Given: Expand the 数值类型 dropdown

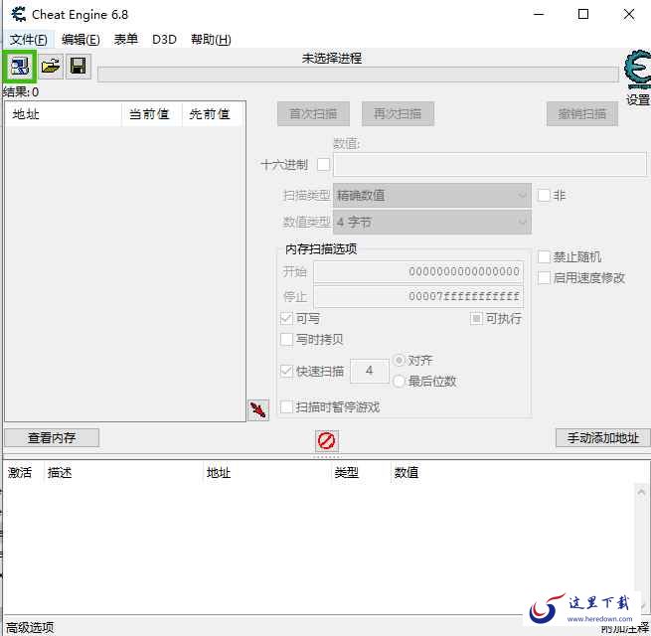Looking at the screenshot, I should point(431,223).
